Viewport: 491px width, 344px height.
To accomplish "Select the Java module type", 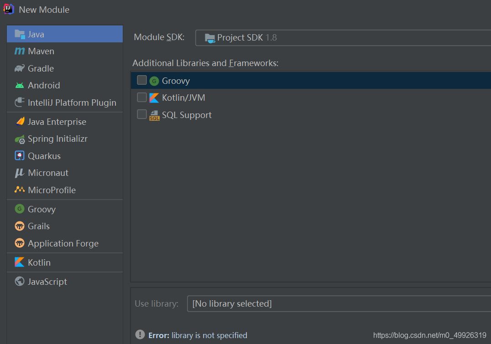I will [65, 34].
